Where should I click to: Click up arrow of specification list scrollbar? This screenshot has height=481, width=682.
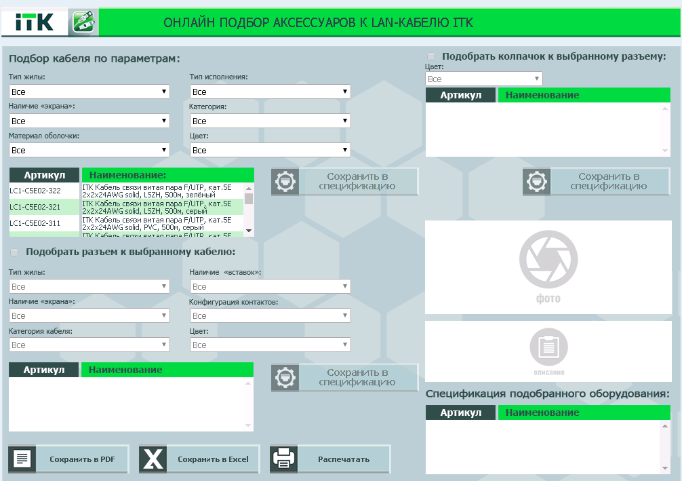pyautogui.click(x=664, y=426)
